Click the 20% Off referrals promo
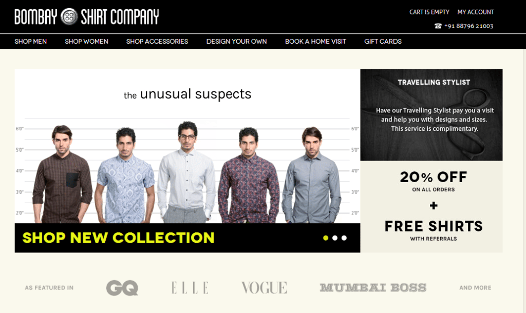This screenshot has height=313, width=526. [431, 206]
